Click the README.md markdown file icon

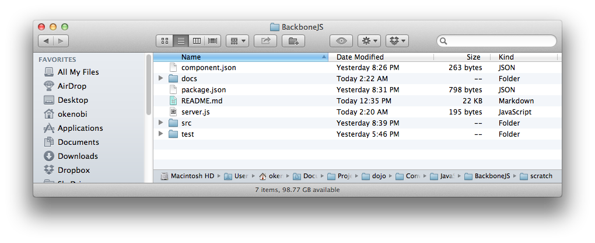tap(173, 101)
